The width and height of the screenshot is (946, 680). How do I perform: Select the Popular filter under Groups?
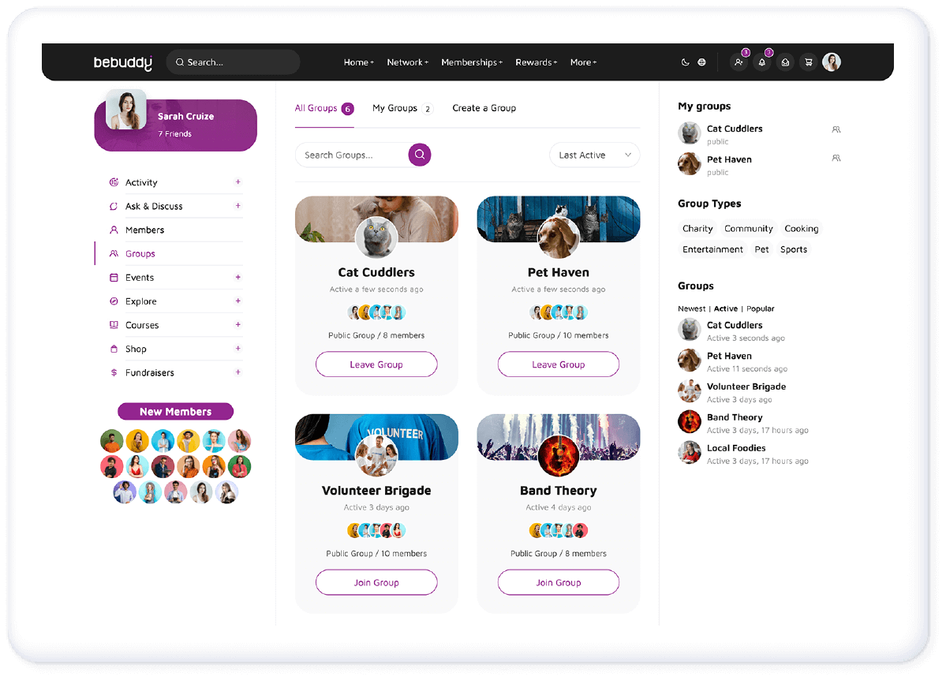[761, 308]
